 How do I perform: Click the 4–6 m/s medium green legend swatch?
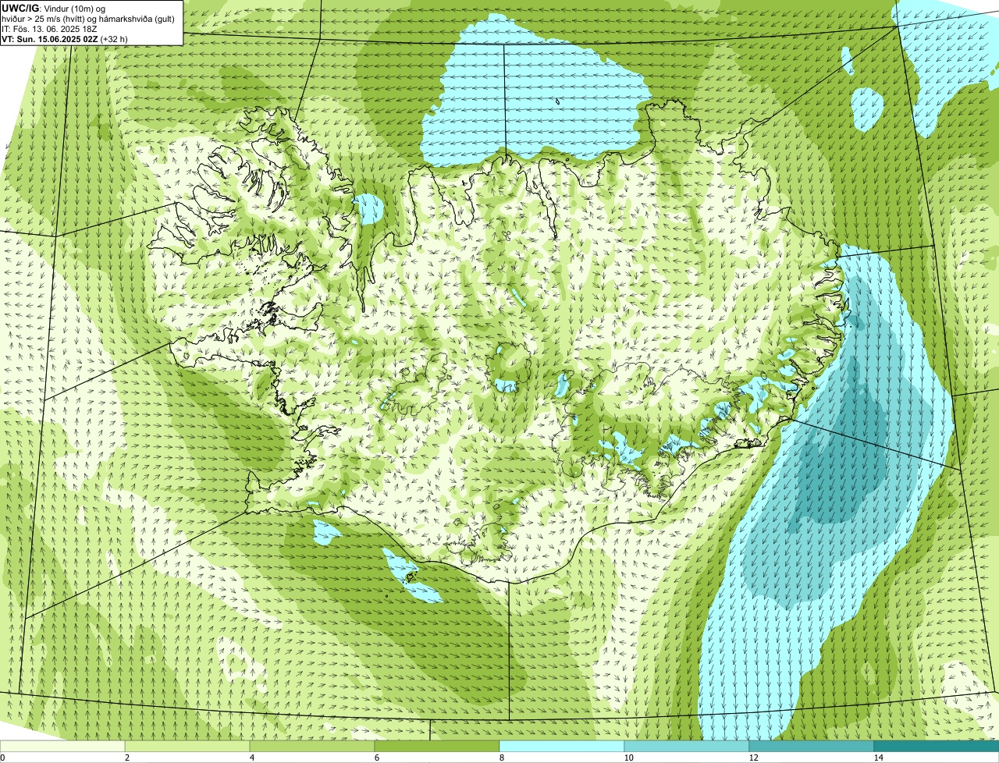coord(312,747)
